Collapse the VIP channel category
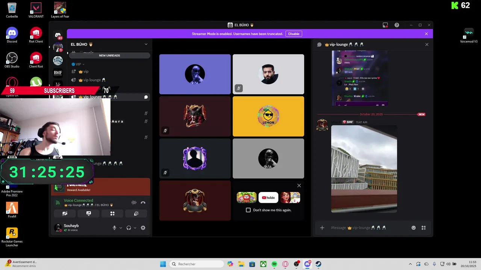481x270 pixels. (x=78, y=64)
